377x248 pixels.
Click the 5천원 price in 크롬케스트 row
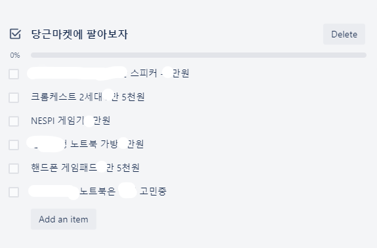point(133,96)
